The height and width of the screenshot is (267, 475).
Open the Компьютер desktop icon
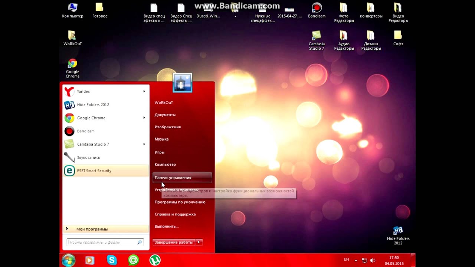coord(73,10)
